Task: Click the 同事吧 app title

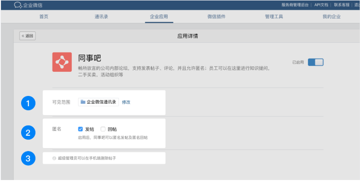Action: (89, 58)
